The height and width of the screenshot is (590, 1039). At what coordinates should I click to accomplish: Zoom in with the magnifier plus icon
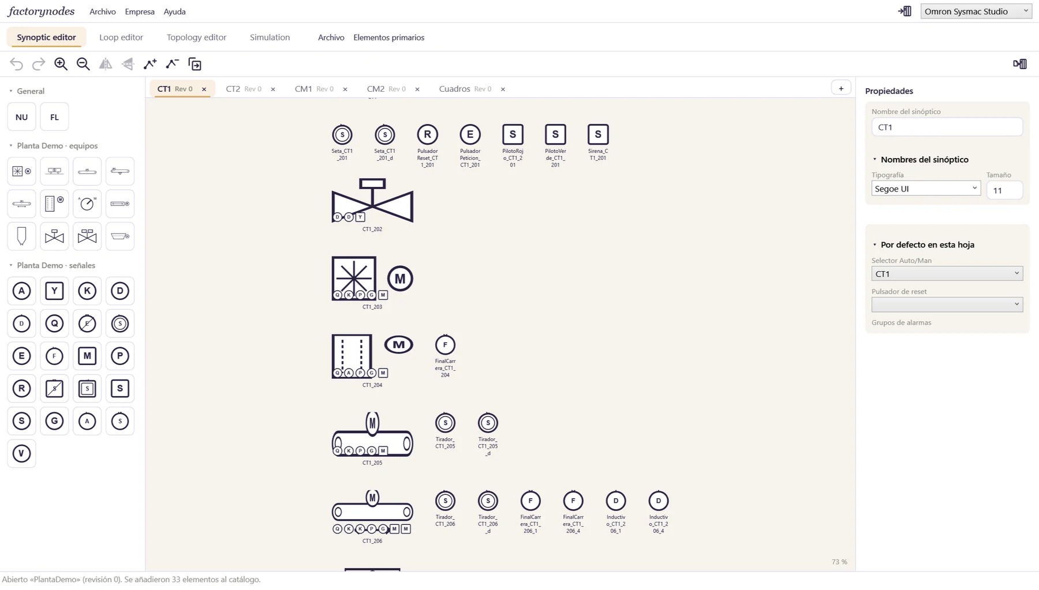[x=61, y=64]
